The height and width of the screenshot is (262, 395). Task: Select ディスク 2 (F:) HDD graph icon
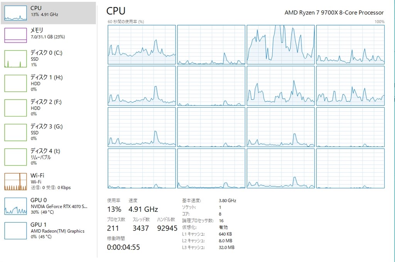click(x=15, y=108)
